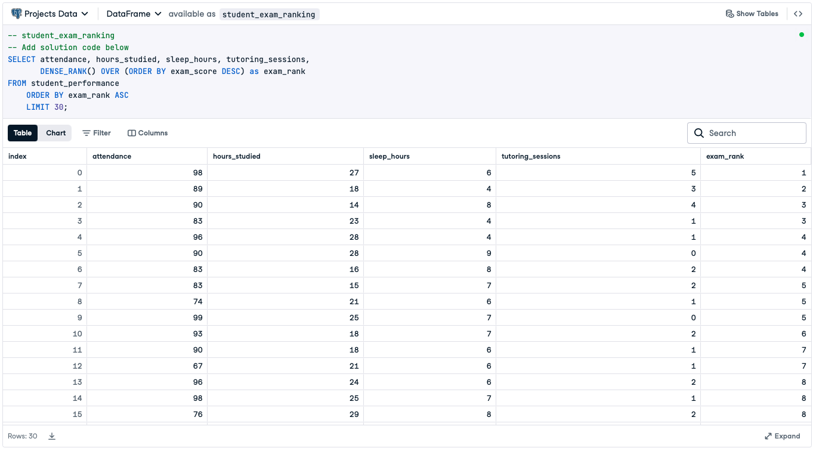Select hours_studied cell 27 in row 0

[x=285, y=172]
